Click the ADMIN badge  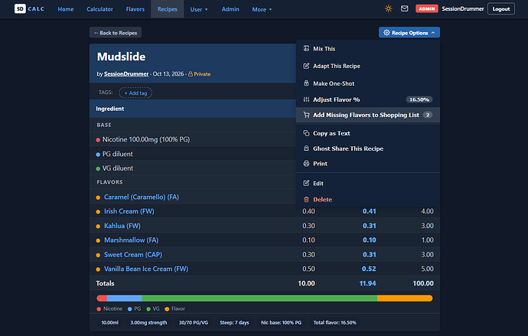pyautogui.click(x=427, y=8)
